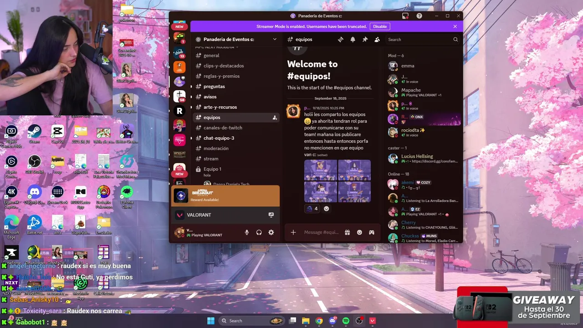Disable Streamer Mode from purple banner

[x=380, y=26]
